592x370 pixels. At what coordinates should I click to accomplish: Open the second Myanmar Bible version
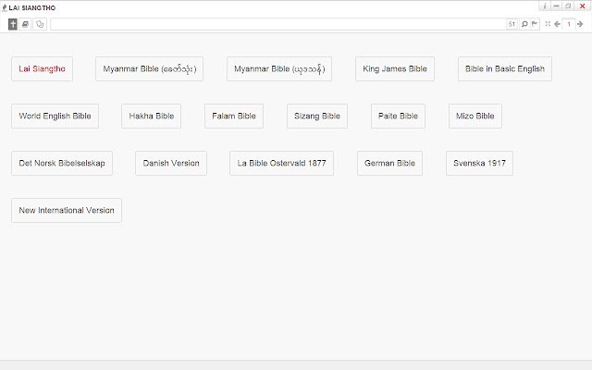[x=279, y=68]
